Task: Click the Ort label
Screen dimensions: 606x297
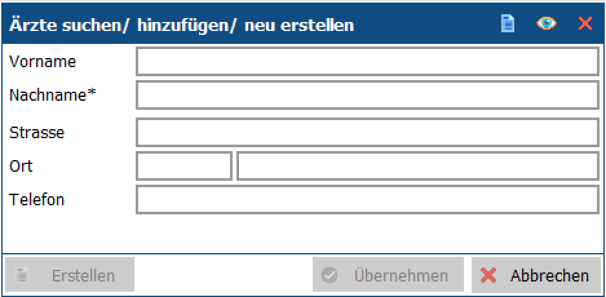Action: click(x=21, y=166)
